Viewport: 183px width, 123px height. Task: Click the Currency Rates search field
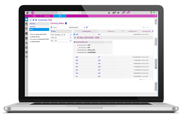(60, 27)
